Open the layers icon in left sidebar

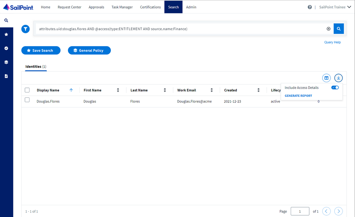tap(6, 62)
